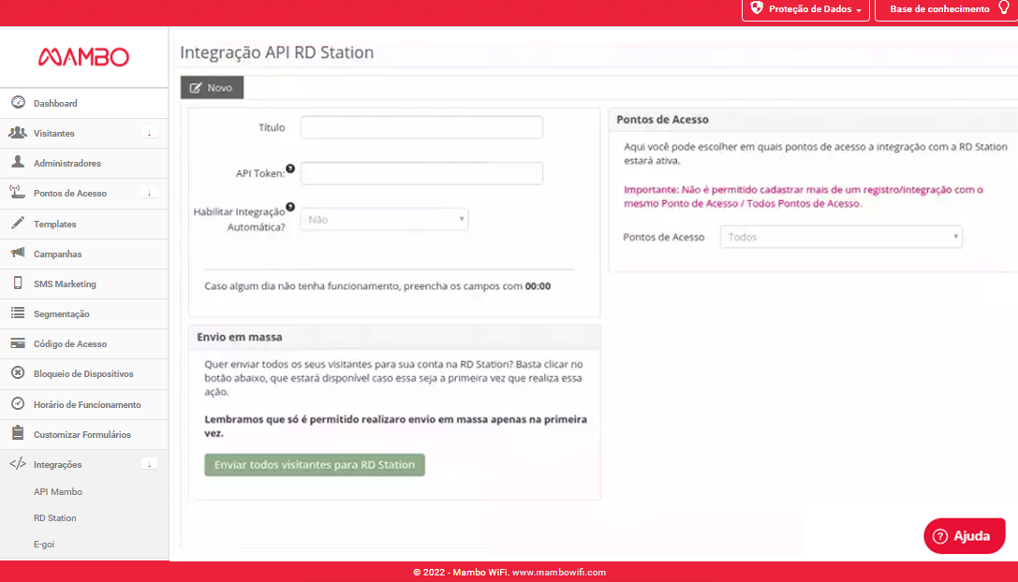
Task: Select the RD Station integration submenu
Action: tap(54, 517)
